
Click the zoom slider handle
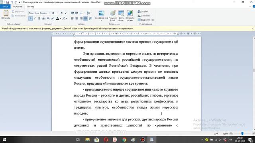pyautogui.click(x=242, y=133)
